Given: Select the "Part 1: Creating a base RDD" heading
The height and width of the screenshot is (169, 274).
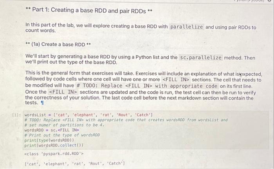Looking at the screenshot, I should click(89, 10).
